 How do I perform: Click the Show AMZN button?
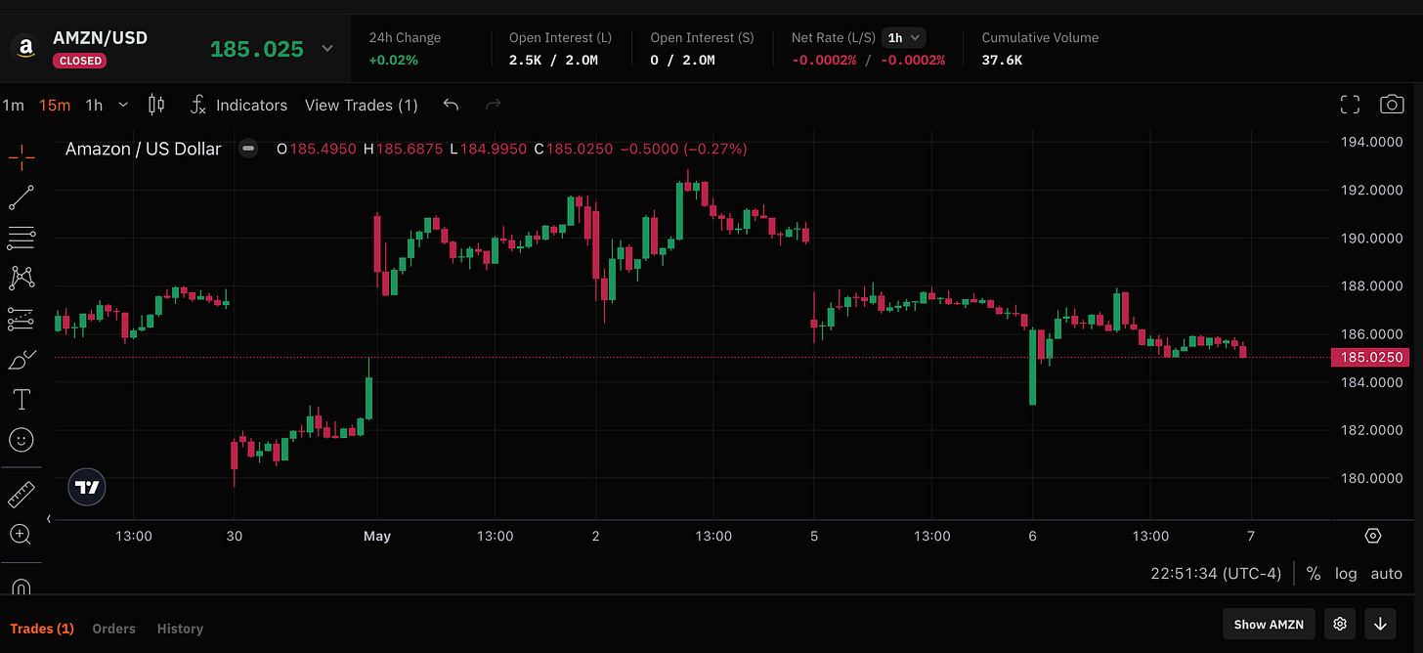(x=1268, y=624)
